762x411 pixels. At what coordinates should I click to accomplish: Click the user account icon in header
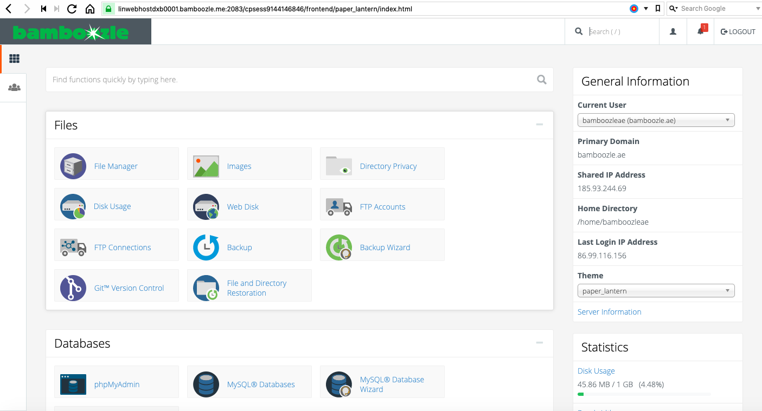coord(673,31)
